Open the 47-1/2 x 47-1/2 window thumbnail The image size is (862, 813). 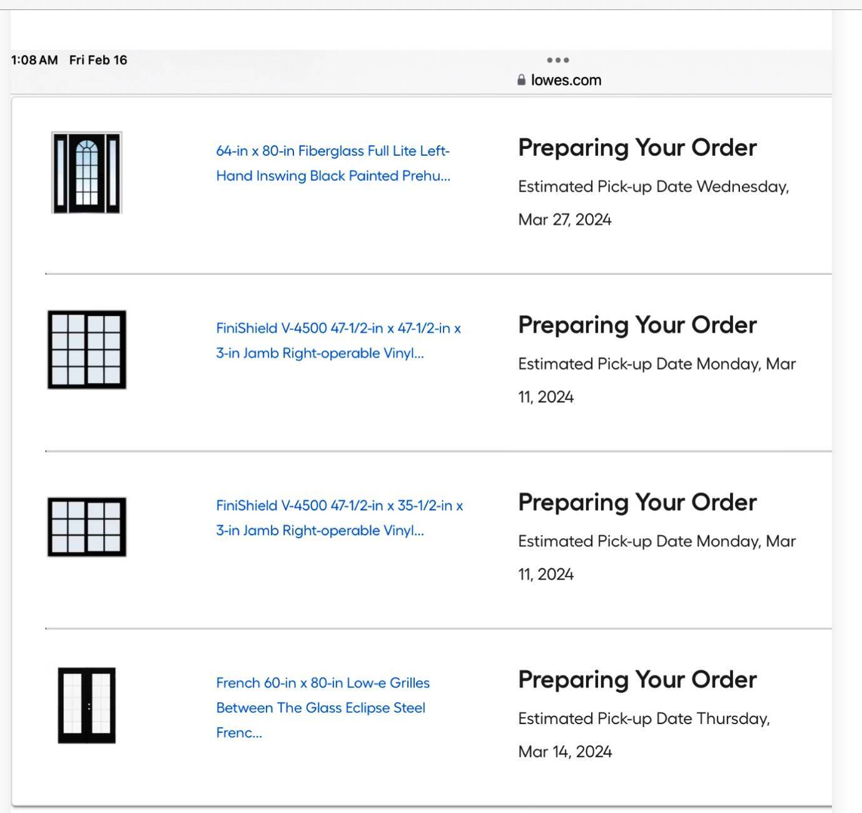[x=87, y=349]
